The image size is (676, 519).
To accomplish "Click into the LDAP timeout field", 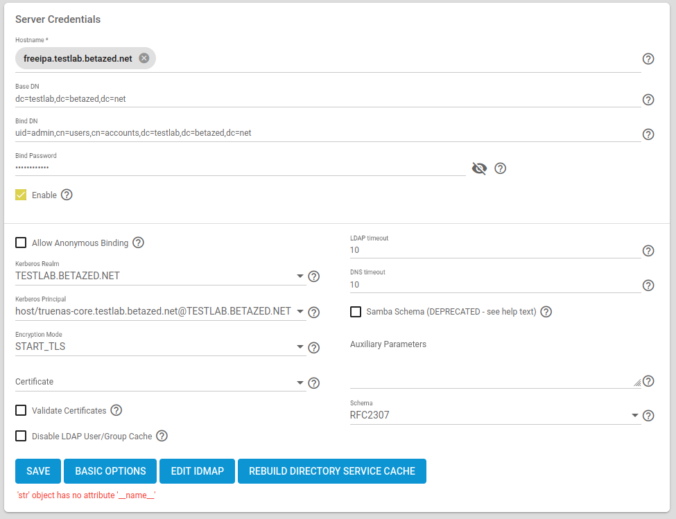I will coord(495,250).
